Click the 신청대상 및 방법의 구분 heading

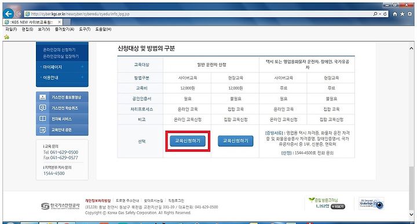[146, 49]
